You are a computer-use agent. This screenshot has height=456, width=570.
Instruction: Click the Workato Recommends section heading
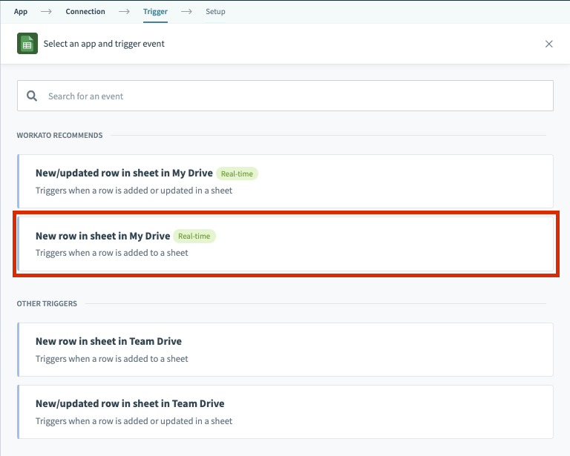pos(59,136)
